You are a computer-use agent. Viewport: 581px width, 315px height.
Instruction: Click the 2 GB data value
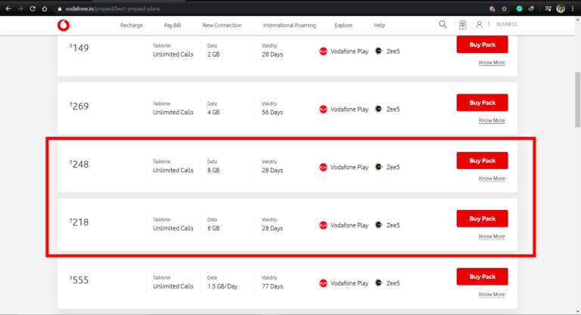[213, 54]
